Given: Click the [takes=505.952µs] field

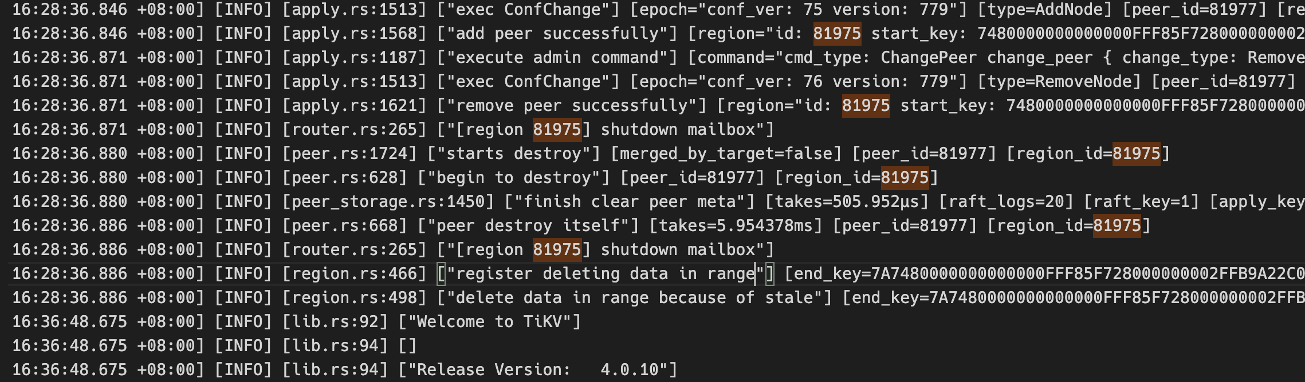Looking at the screenshot, I should [x=847, y=202].
